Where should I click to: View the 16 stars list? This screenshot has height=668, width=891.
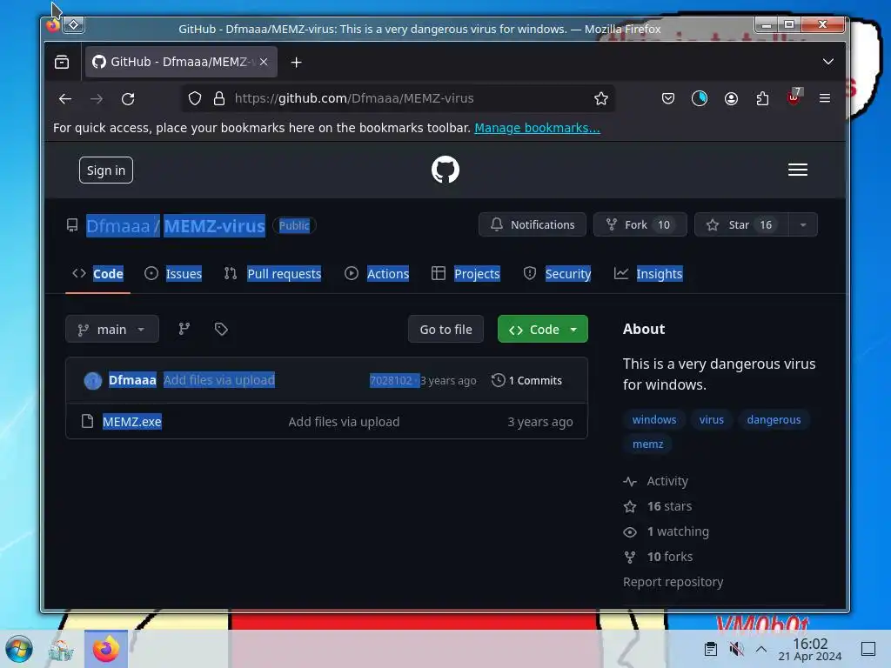658,506
